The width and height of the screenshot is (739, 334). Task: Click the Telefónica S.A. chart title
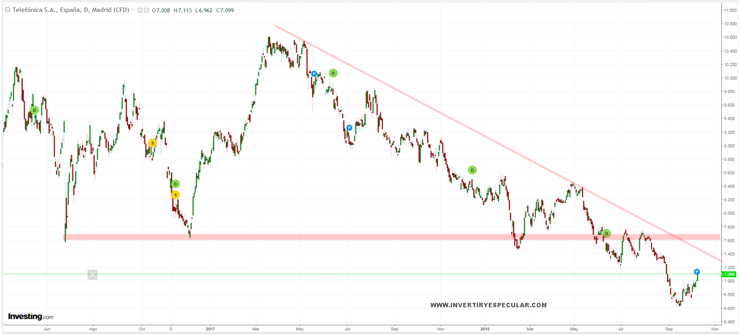(70, 10)
